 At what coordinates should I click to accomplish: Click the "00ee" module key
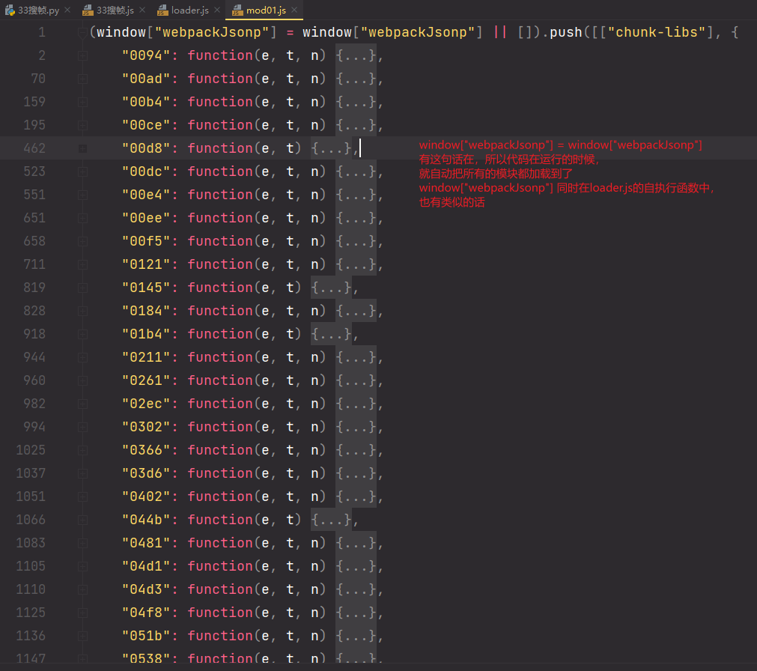[x=146, y=218]
